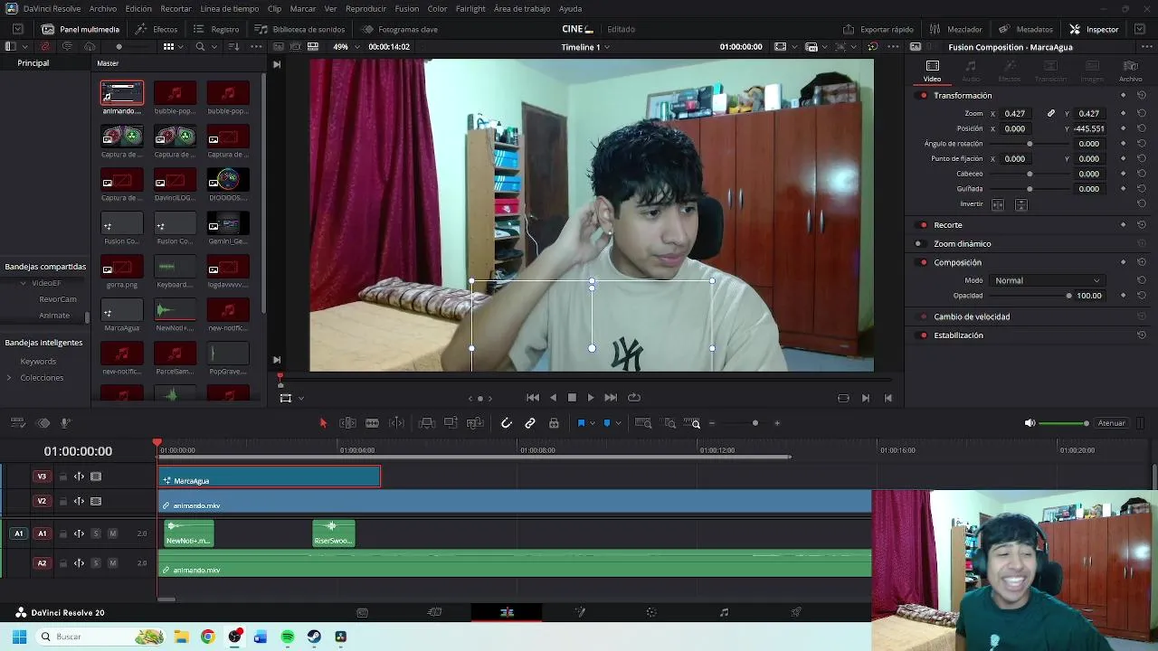Image resolution: width=1158 pixels, height=651 pixels.
Task: Expand the VideoEF shared bin
Action: point(24,283)
